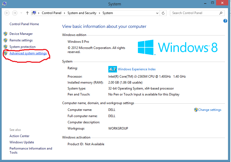231x162 pixels.
Task: Refresh the System page
Action: tap(163, 13)
